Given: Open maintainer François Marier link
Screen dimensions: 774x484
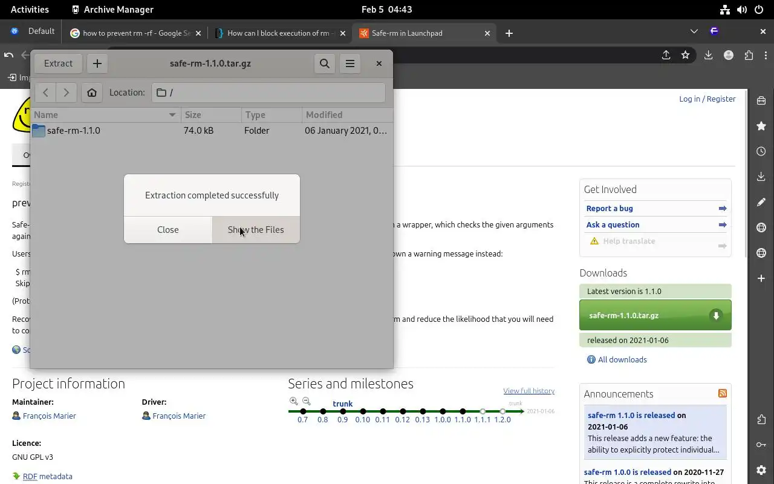Looking at the screenshot, I should click(x=50, y=416).
